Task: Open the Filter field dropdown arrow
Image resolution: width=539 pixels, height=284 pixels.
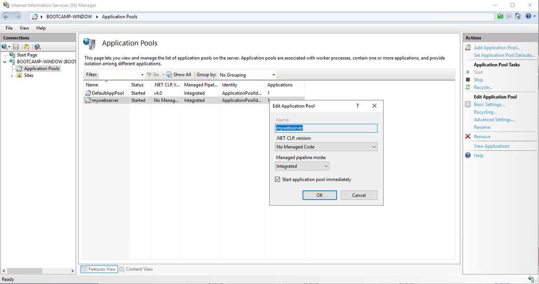Action: (x=143, y=75)
